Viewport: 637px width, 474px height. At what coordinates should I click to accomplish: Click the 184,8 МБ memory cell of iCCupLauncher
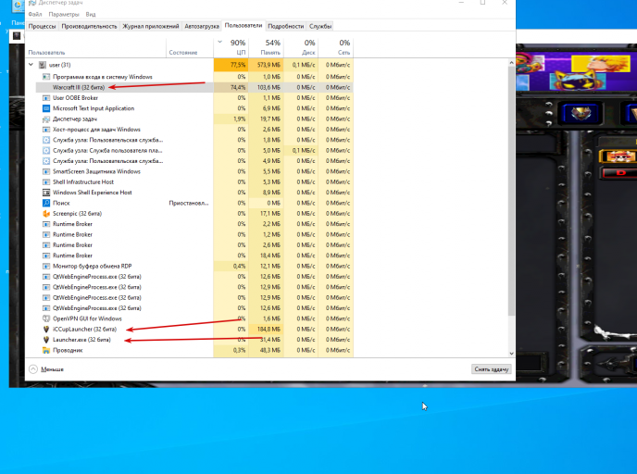coord(266,329)
